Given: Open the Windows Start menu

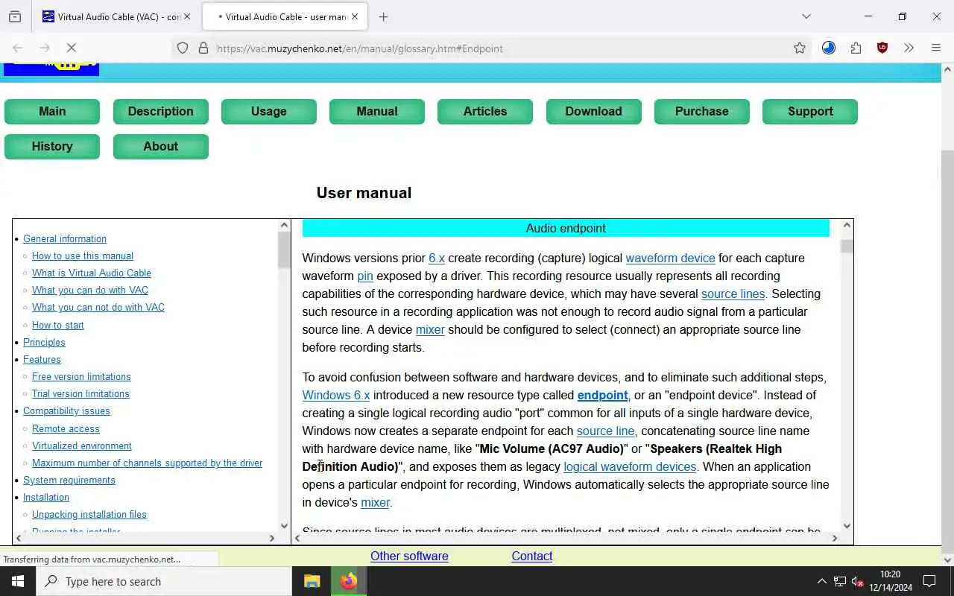Looking at the screenshot, I should [x=18, y=581].
